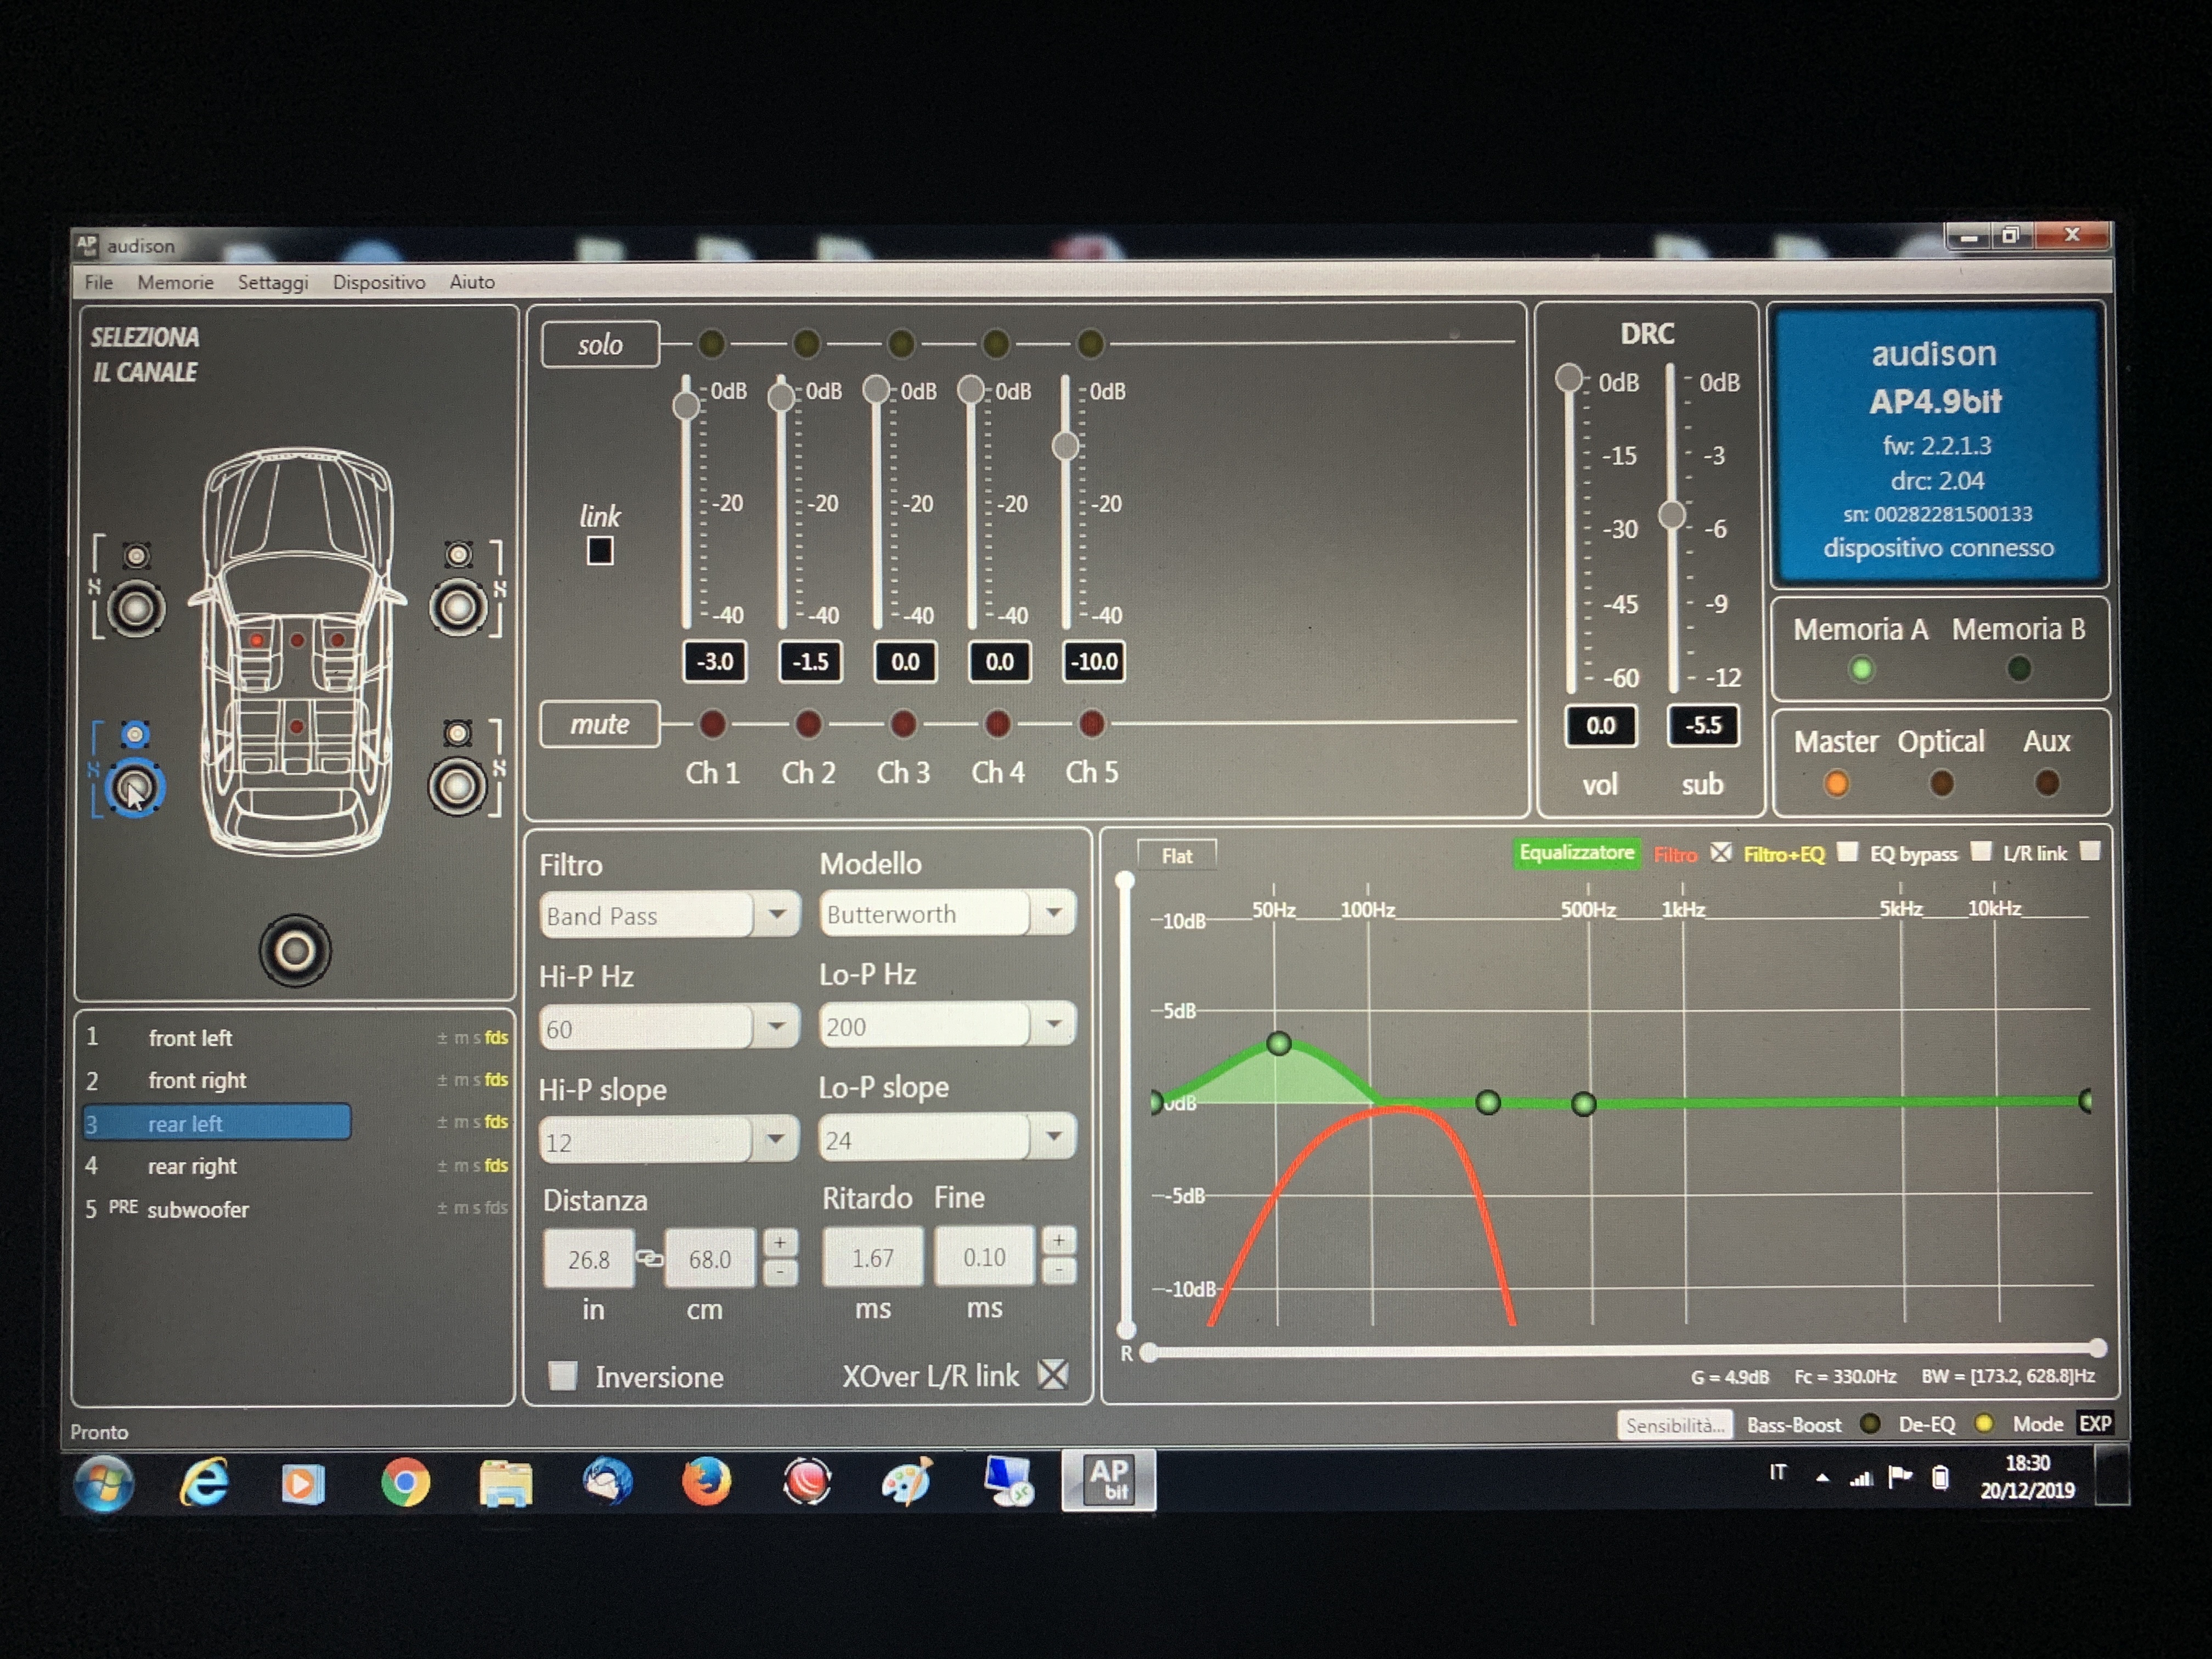Mute channel Ch 4
Viewport: 2212px width, 1659px height.
coord(997,723)
